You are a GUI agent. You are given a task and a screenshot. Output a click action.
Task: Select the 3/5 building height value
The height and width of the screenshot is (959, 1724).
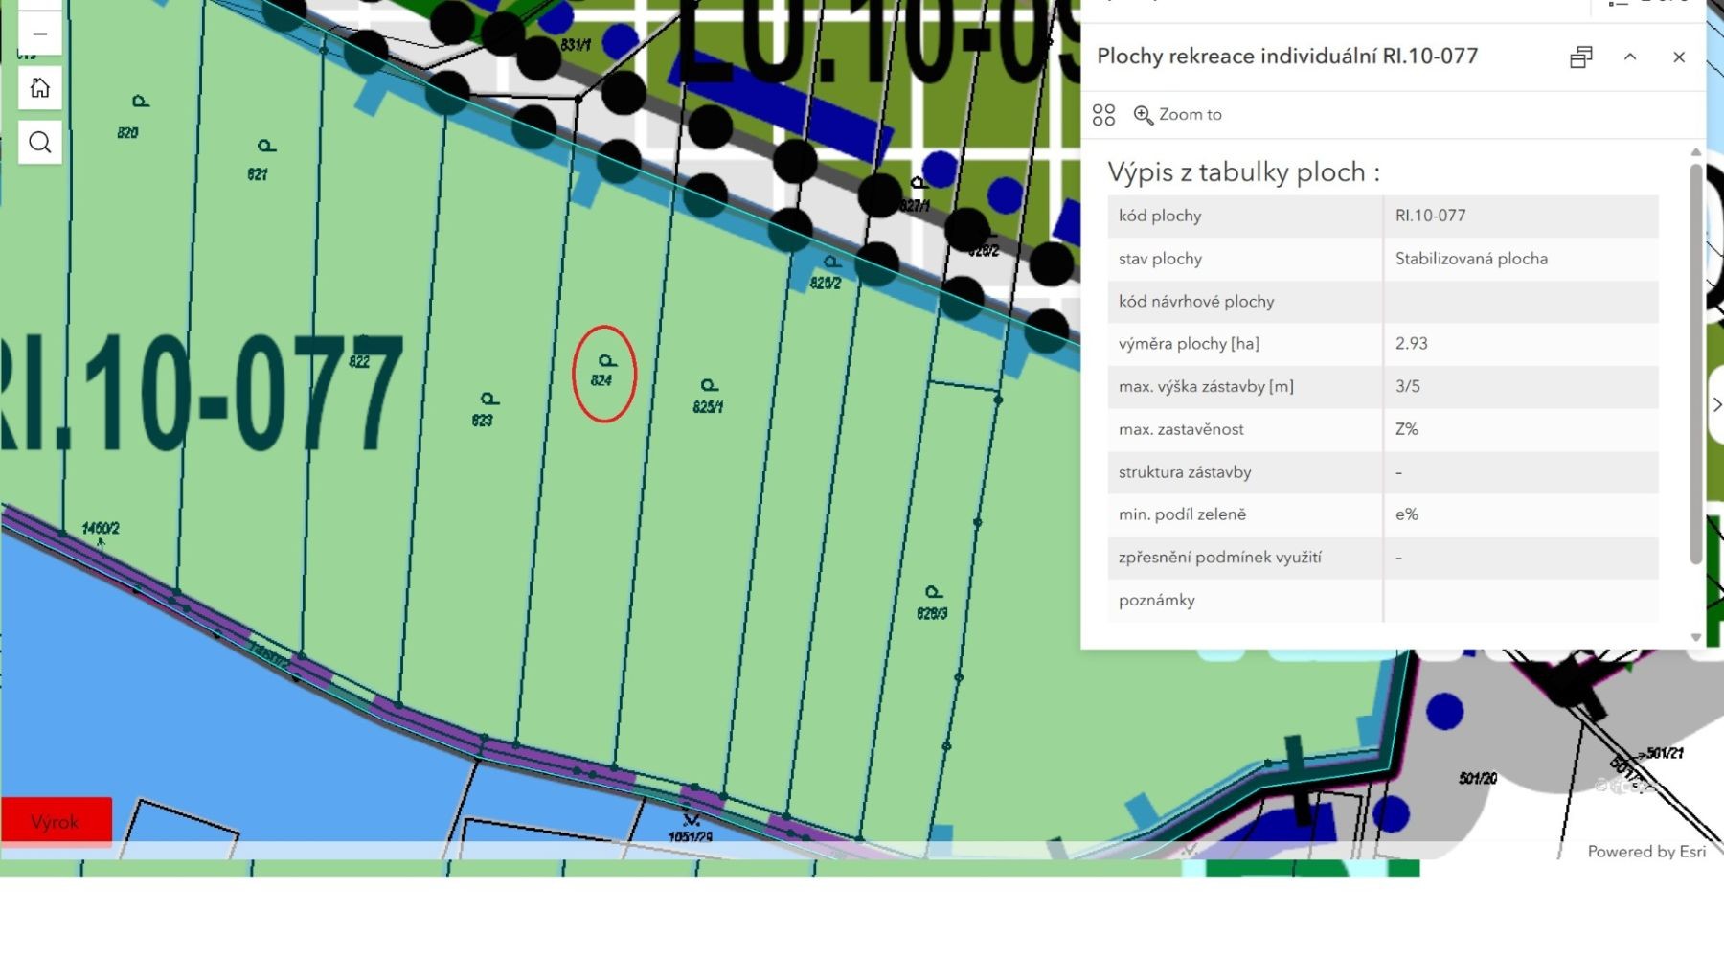pos(1407,386)
